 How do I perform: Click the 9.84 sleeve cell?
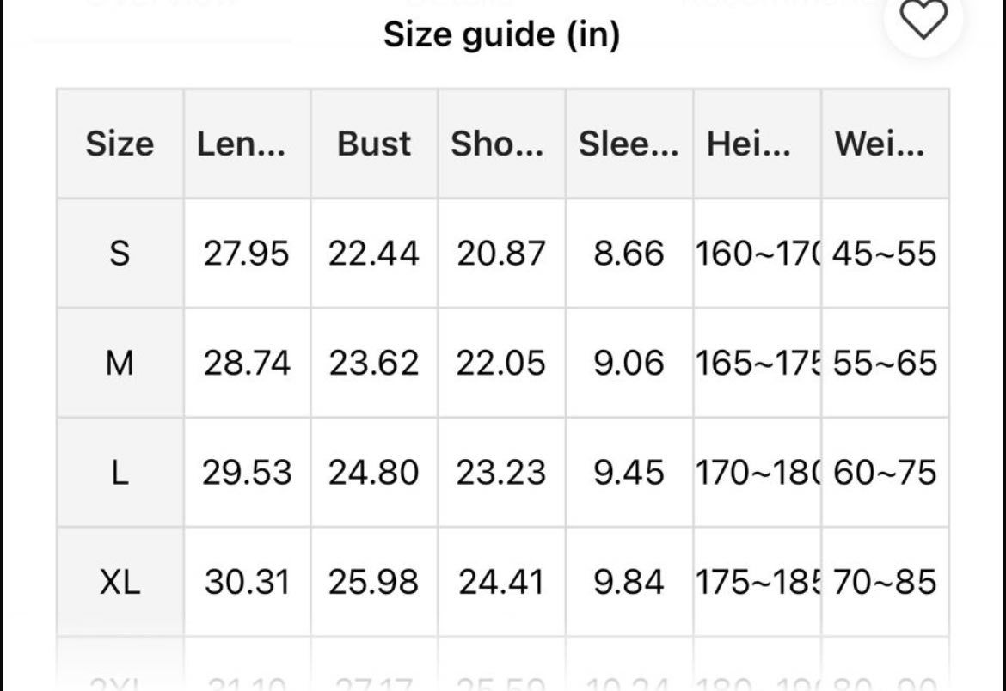pyautogui.click(x=629, y=583)
